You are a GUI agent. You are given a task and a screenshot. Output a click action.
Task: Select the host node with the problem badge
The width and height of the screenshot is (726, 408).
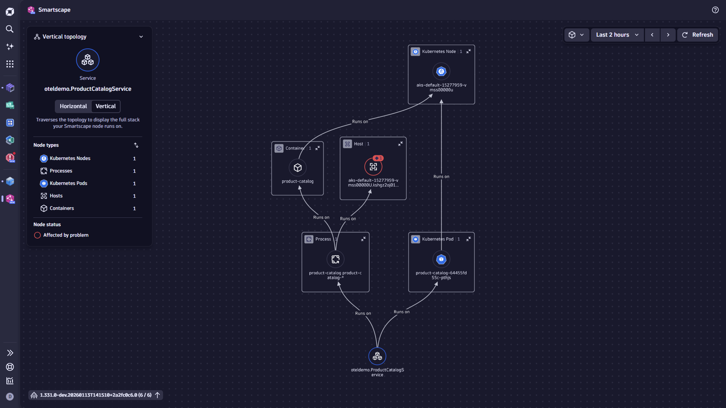(373, 167)
